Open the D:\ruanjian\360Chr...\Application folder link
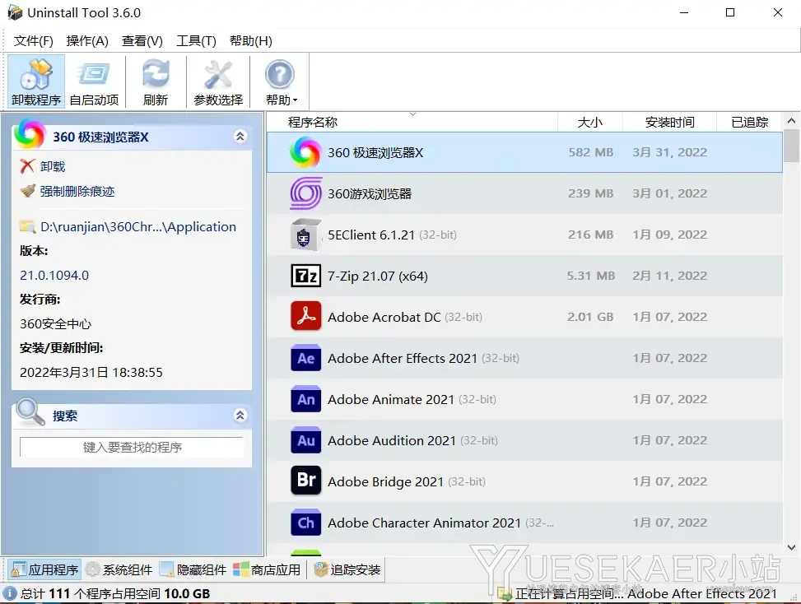The width and height of the screenshot is (801, 604). pyautogui.click(x=138, y=226)
